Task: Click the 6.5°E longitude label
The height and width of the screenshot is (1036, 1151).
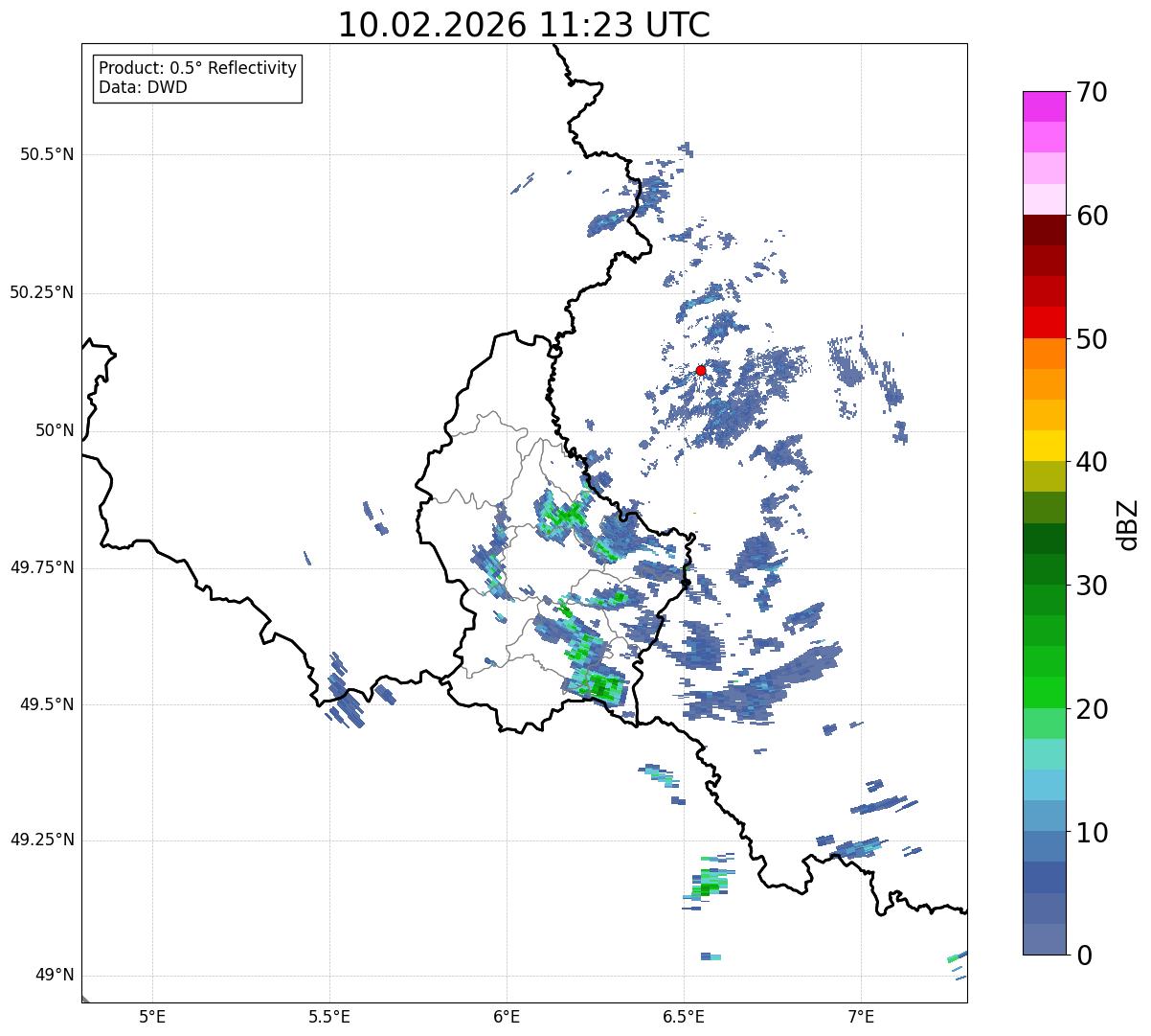Action: (684, 1016)
